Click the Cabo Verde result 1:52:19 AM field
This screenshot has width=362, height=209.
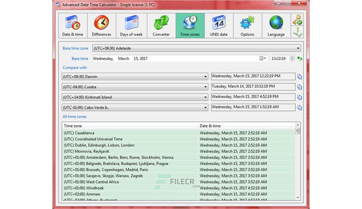(x=253, y=107)
